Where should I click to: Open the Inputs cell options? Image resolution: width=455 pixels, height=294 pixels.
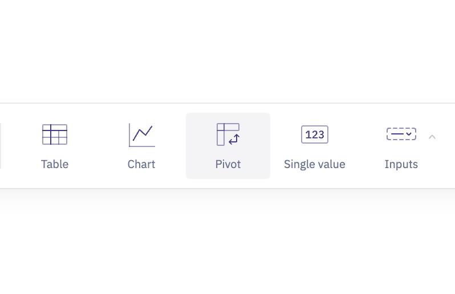pyautogui.click(x=401, y=146)
